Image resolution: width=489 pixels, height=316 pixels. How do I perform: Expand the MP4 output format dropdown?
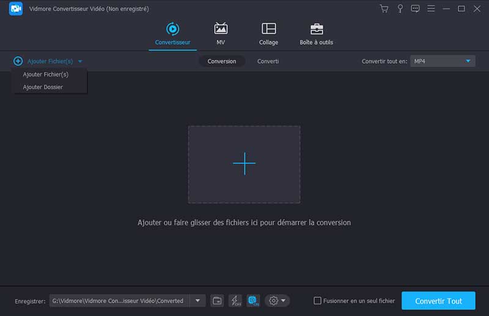point(468,61)
